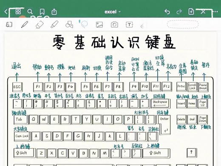Open the camera tool
The image size is (221, 166).
click(114, 25)
